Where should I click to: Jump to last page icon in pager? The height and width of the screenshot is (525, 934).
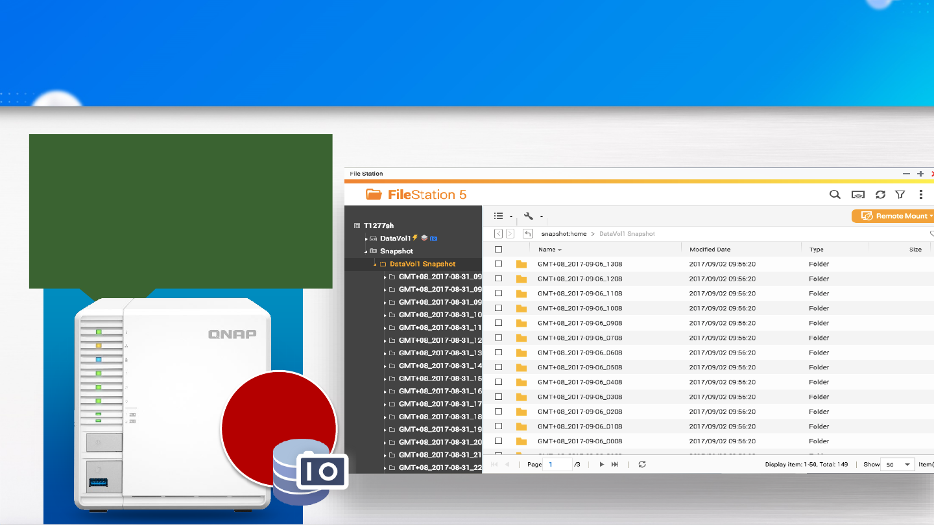[615, 464]
